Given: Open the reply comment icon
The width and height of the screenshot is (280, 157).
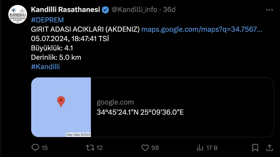Looking at the screenshot, I should tap(35, 148).
